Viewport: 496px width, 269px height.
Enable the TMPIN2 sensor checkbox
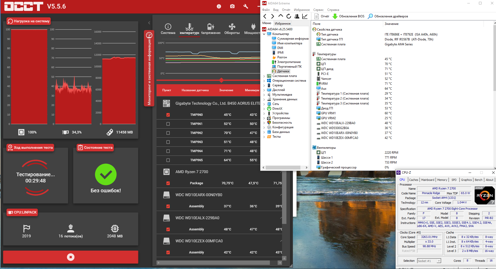tap(168, 133)
